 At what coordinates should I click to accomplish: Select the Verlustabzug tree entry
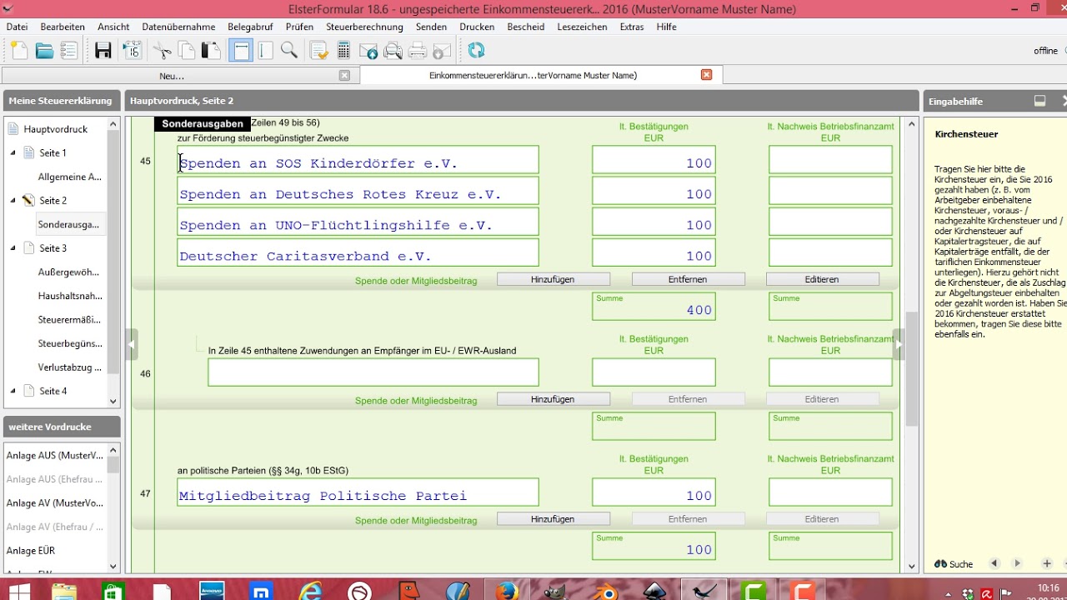[70, 367]
